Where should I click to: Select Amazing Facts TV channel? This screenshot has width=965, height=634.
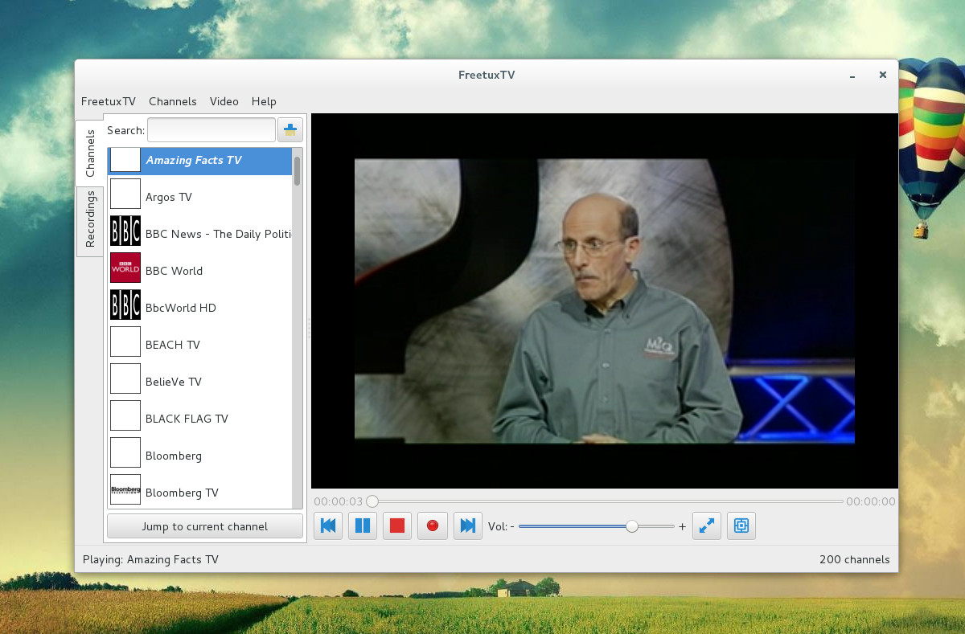(x=200, y=160)
